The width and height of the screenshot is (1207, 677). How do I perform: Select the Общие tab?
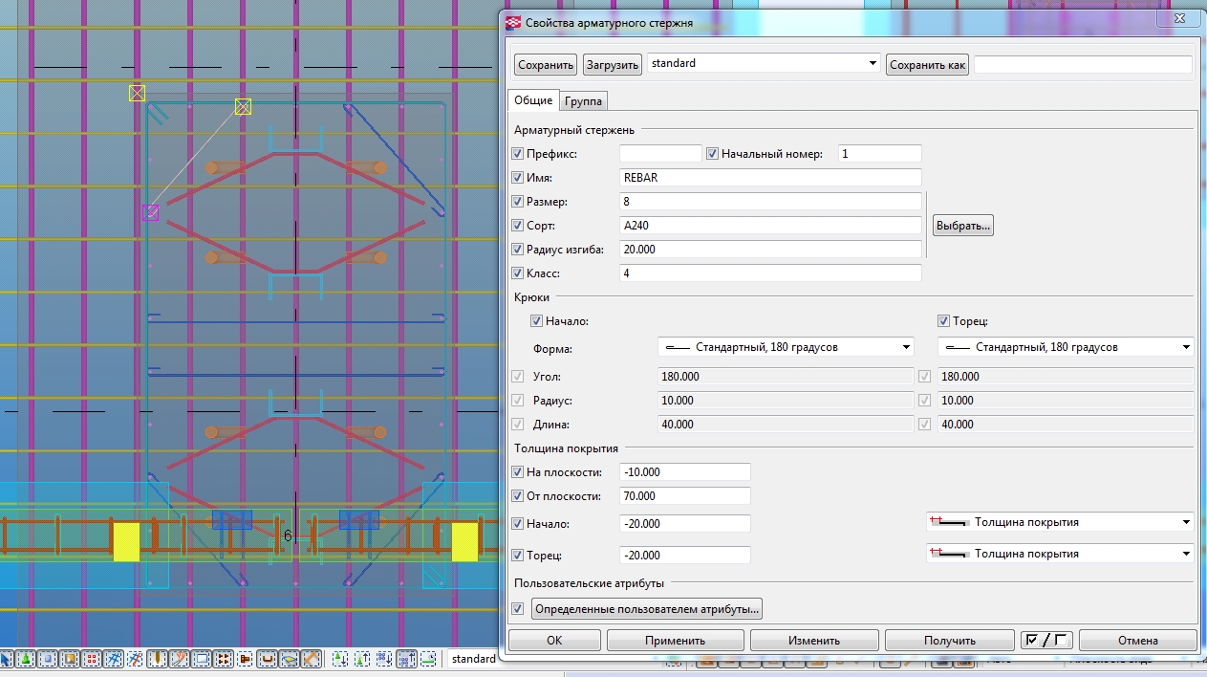click(x=533, y=100)
